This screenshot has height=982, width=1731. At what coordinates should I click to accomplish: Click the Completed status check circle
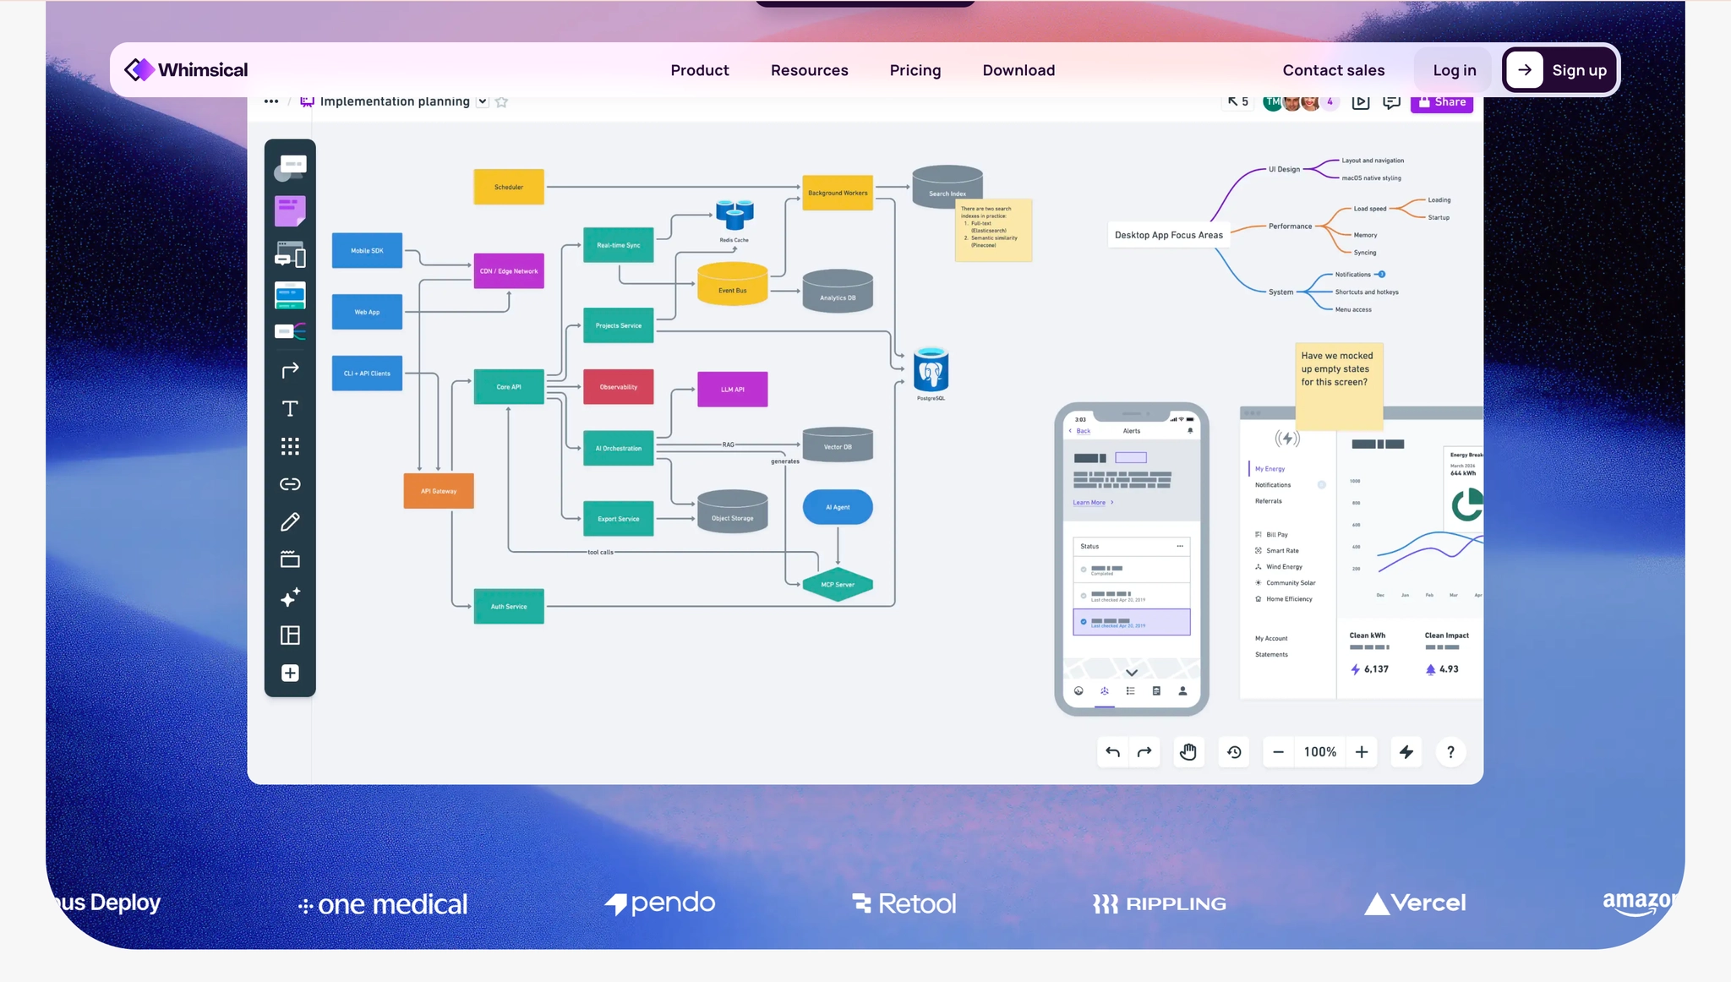pyautogui.click(x=1084, y=570)
